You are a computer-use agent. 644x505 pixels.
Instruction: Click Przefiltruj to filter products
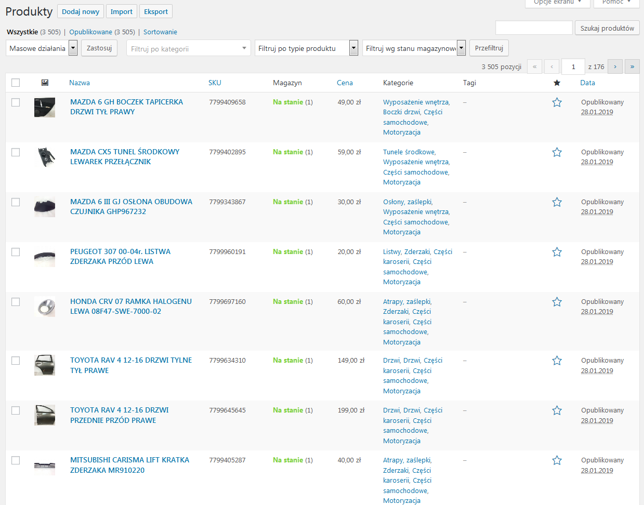pyautogui.click(x=489, y=48)
